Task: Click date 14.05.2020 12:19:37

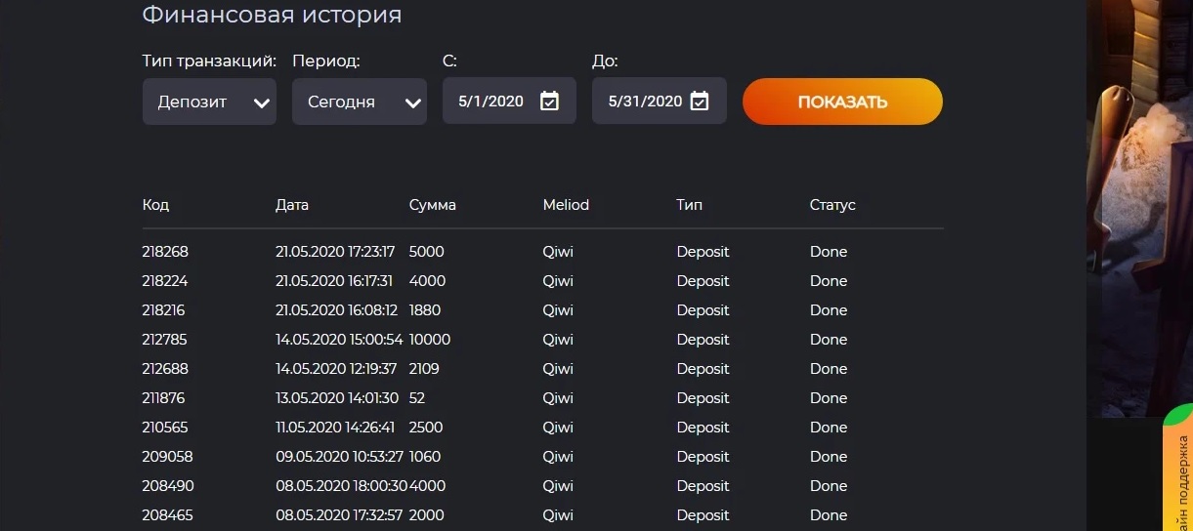Action: [x=336, y=369]
